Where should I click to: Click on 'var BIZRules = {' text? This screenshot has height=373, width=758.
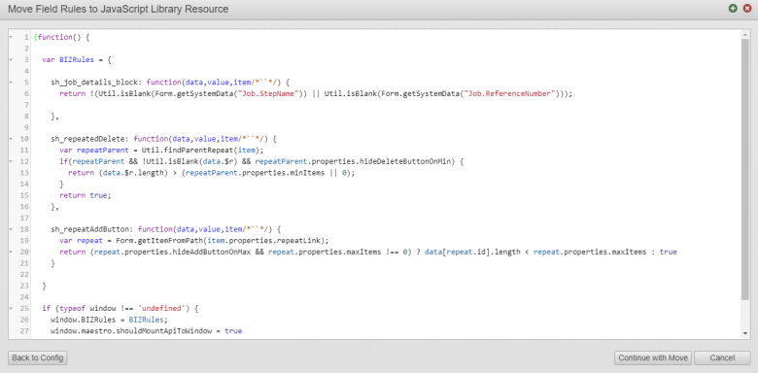[x=77, y=60]
